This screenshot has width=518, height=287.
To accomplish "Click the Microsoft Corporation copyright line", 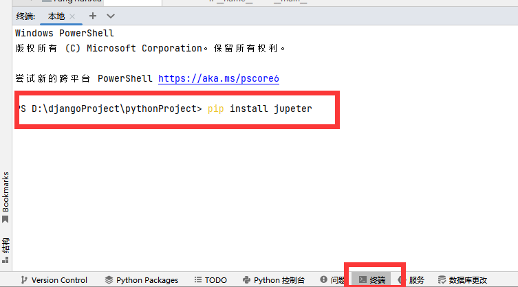I will pyautogui.click(x=151, y=49).
